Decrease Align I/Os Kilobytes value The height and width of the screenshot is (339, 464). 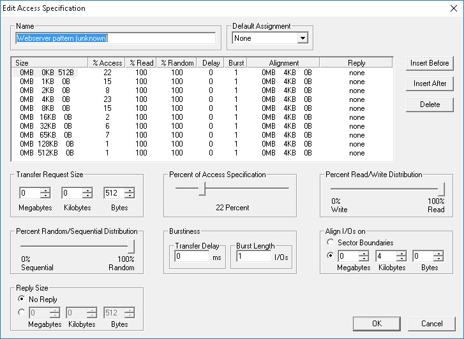(x=401, y=259)
